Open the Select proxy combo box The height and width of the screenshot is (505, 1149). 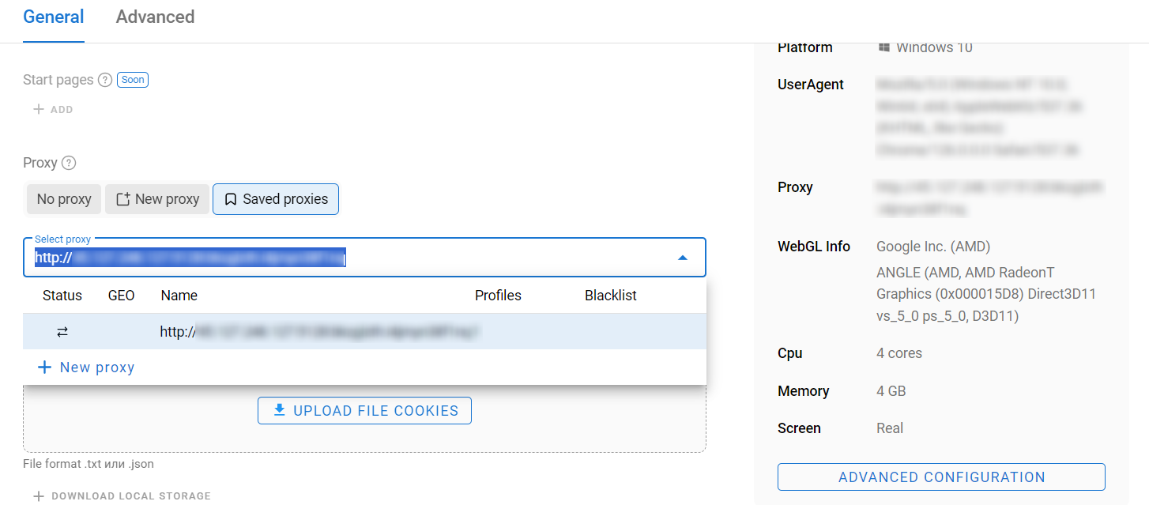coord(364,257)
